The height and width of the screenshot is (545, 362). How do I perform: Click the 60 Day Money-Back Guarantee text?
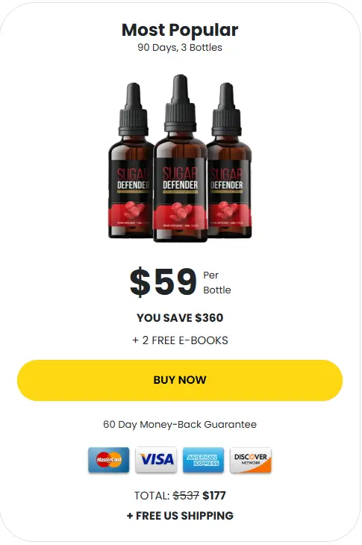tap(180, 424)
